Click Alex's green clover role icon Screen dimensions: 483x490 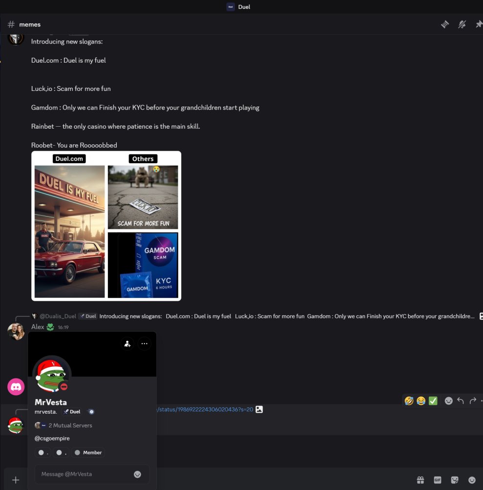point(50,327)
